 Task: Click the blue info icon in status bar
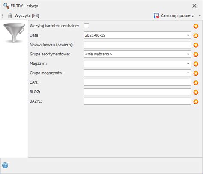(x=5, y=165)
